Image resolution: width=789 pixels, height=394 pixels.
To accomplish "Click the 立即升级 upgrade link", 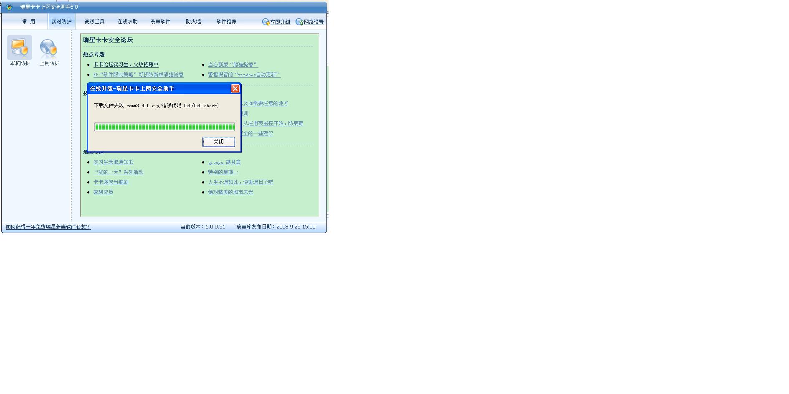I will (x=276, y=22).
